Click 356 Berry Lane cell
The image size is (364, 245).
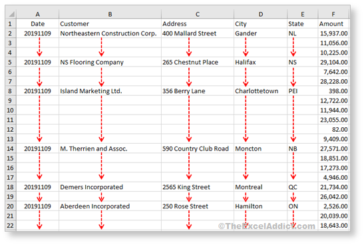(x=198, y=91)
